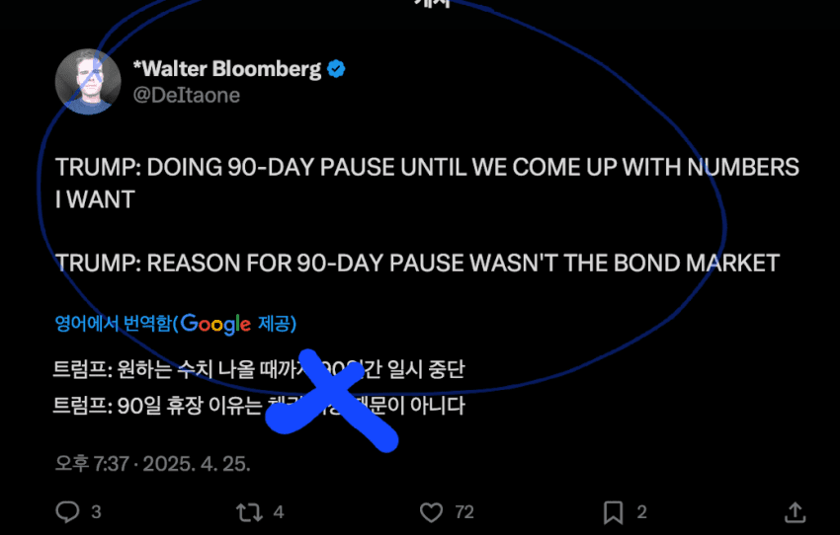Click the *Walter Bloomberg display name

pos(227,69)
